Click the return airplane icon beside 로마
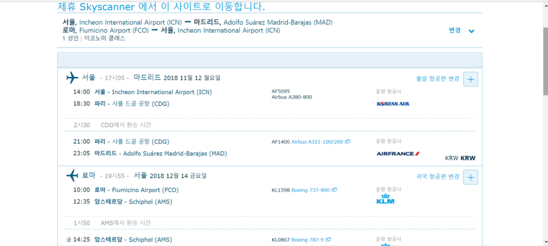The image size is (548, 246). pos(72,176)
